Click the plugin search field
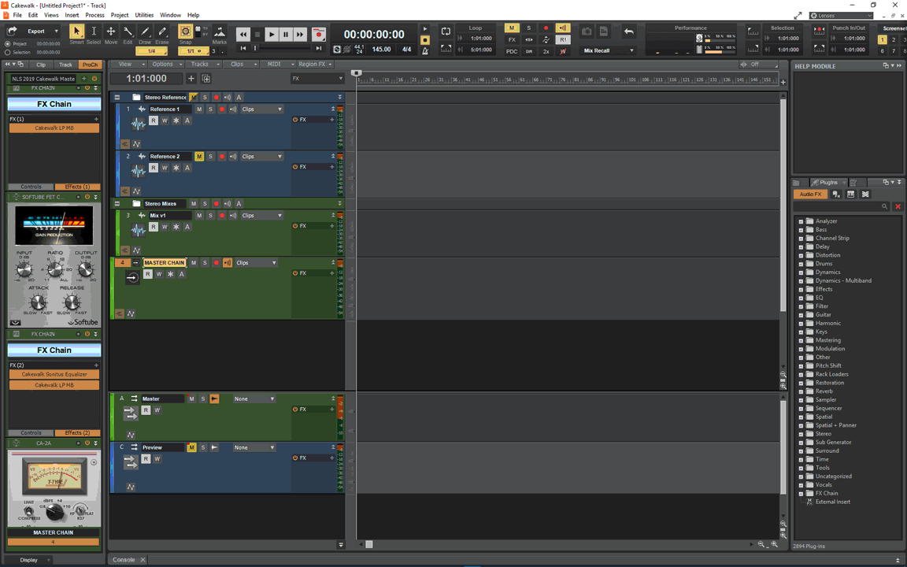The width and height of the screenshot is (907, 567). (842, 206)
